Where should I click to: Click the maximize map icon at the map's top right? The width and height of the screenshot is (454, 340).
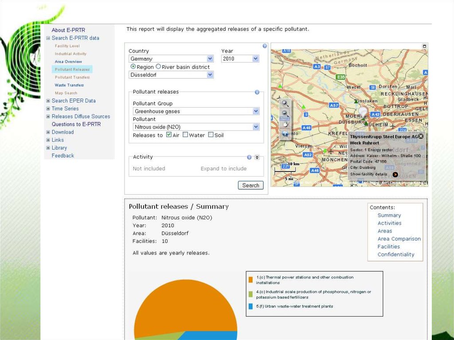point(424,46)
